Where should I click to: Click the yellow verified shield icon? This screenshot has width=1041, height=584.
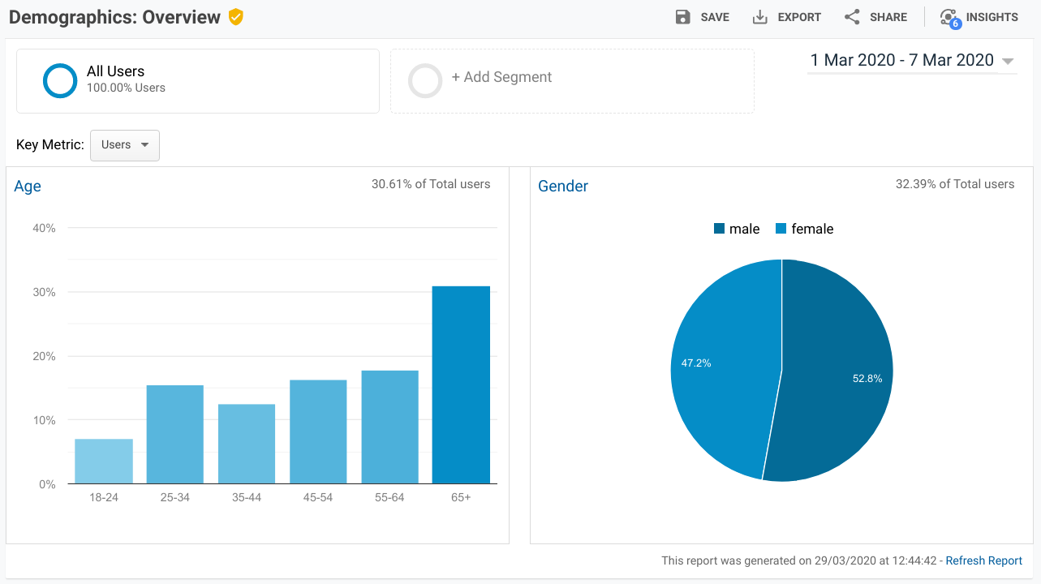[x=236, y=17]
